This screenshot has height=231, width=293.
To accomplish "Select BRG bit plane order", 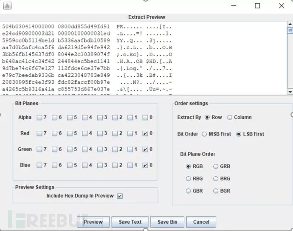I will coord(216,179).
